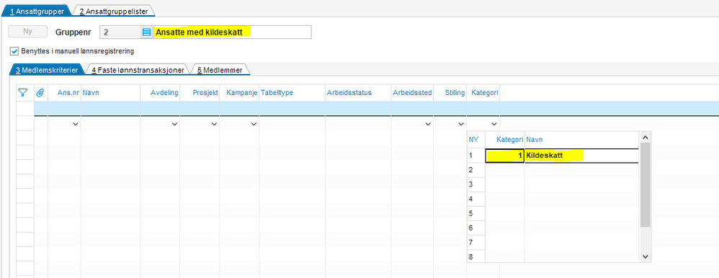Select row number 2 in Kategori popup
Screen dimensions: 719x278
(x=476, y=170)
